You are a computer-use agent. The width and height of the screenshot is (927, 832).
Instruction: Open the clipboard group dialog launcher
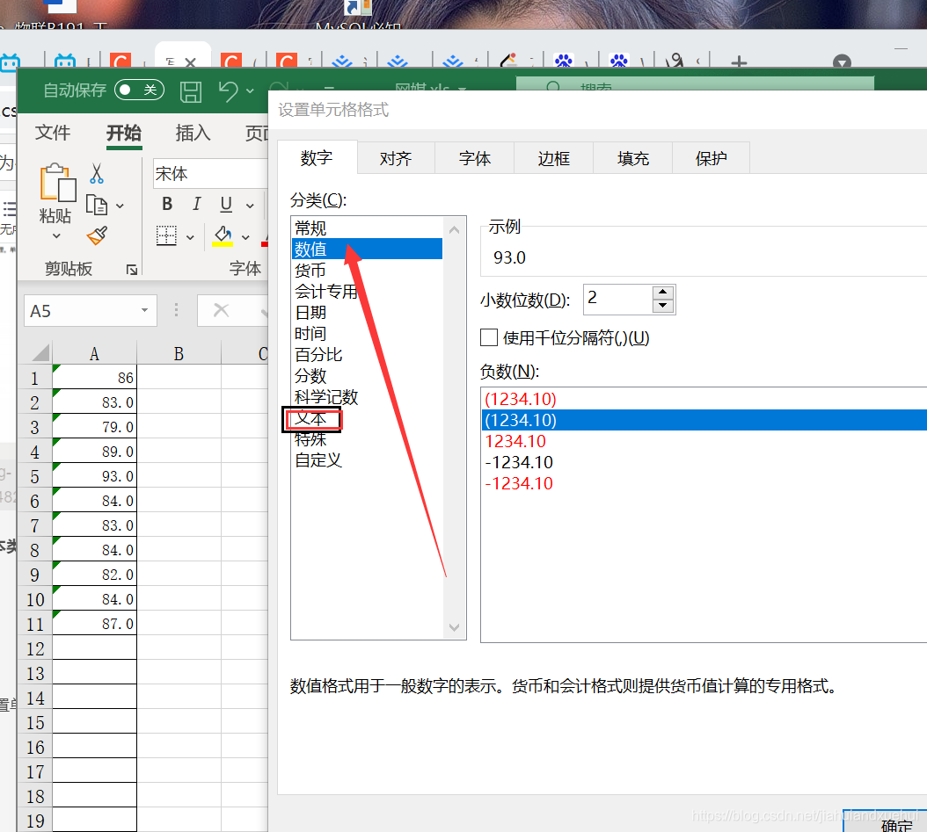[x=132, y=270]
